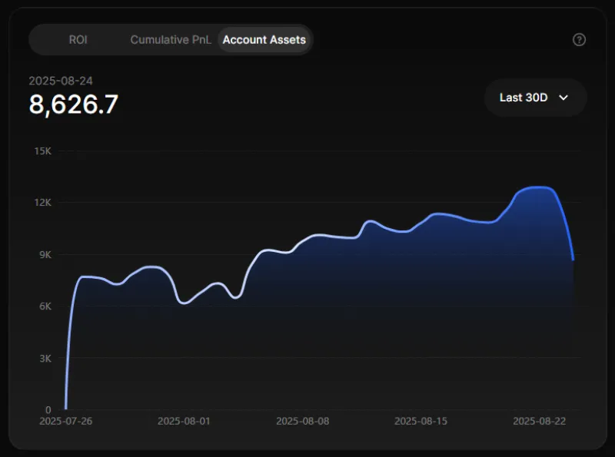615x457 pixels.
Task: Click the 2025-08-08 x-axis date
Action: [302, 421]
